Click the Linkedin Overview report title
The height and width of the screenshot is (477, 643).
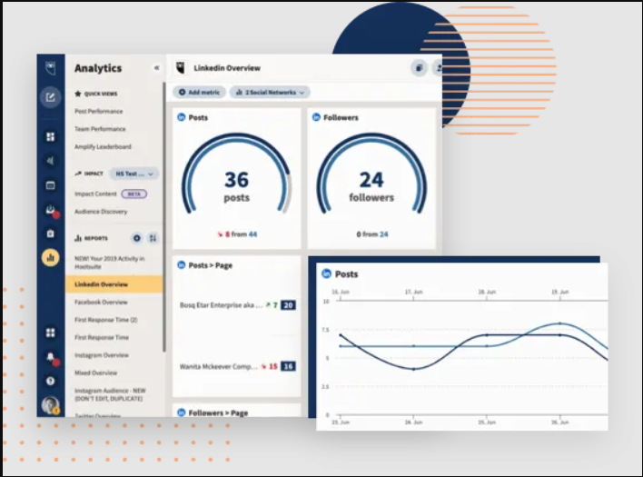227,68
